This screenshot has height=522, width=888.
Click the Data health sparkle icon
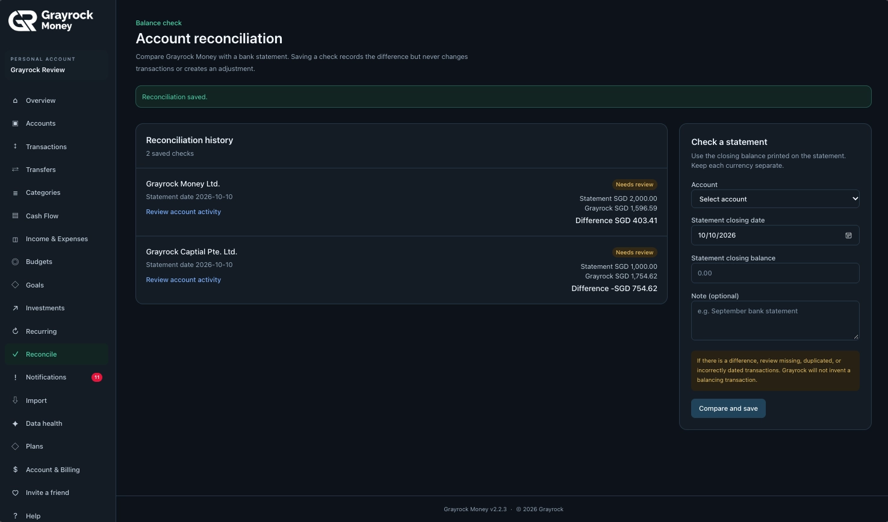click(x=15, y=423)
